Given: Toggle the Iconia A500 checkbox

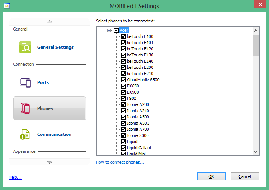Looking at the screenshot, I should coord(123,117).
